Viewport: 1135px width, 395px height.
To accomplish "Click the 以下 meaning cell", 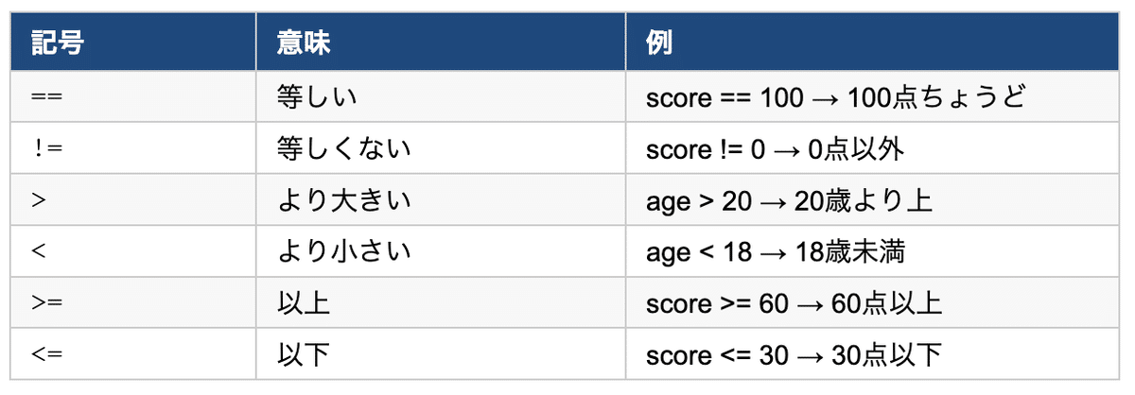I will 304,355.
